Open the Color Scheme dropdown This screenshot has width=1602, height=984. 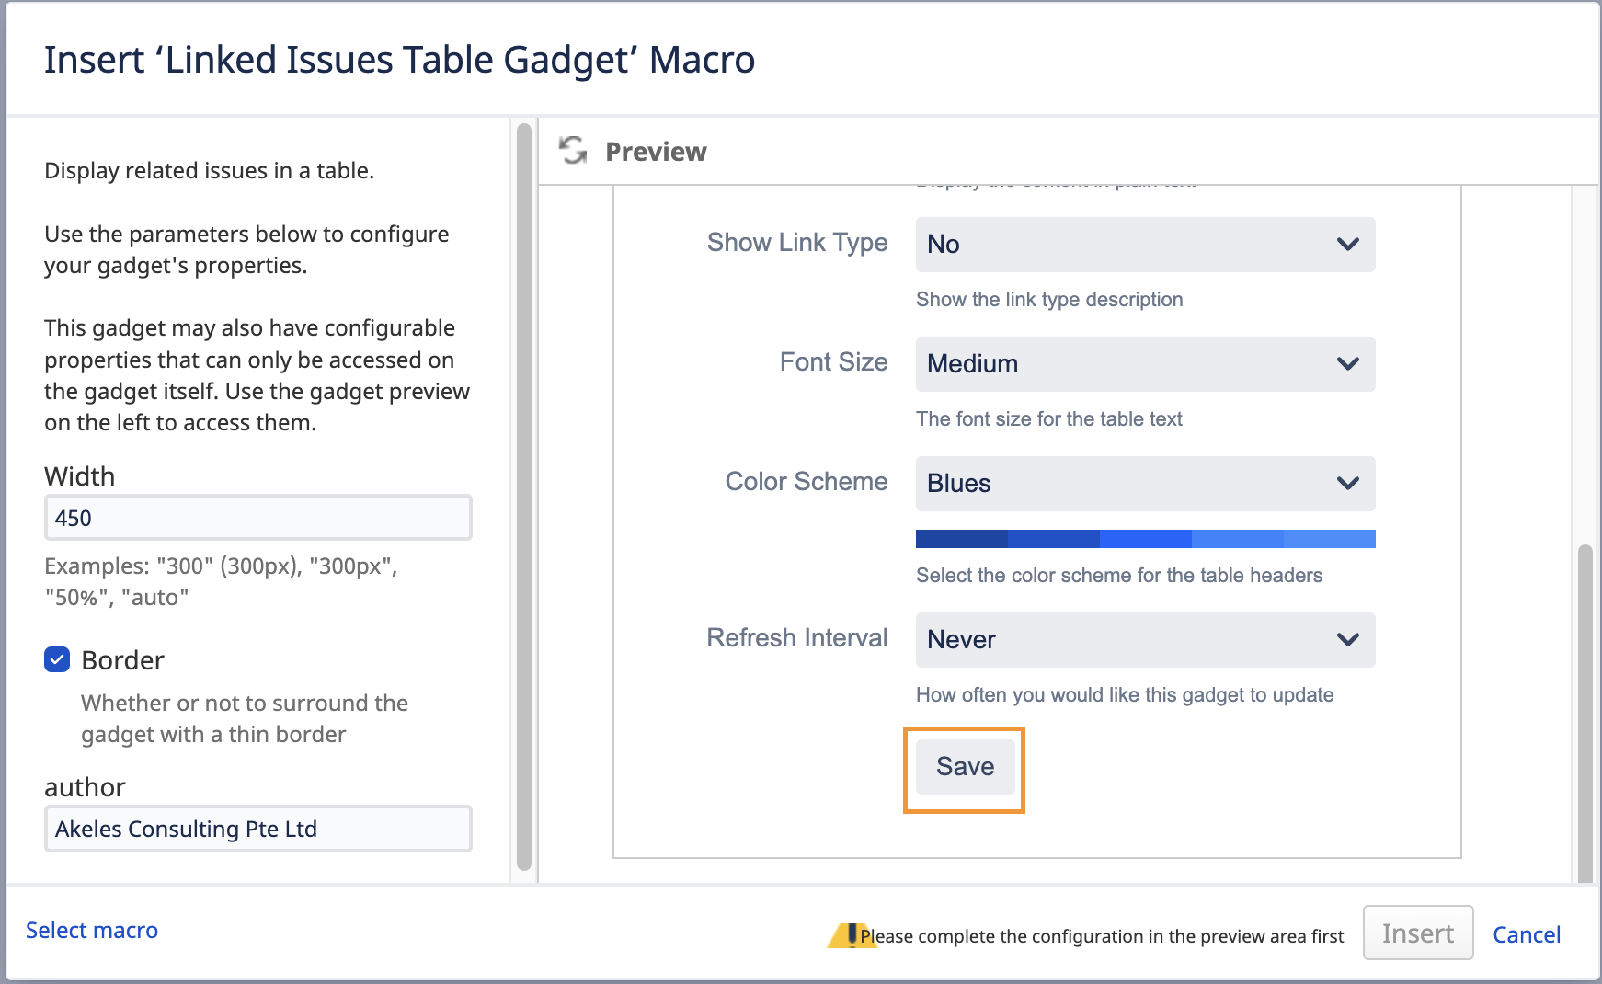coord(1144,484)
